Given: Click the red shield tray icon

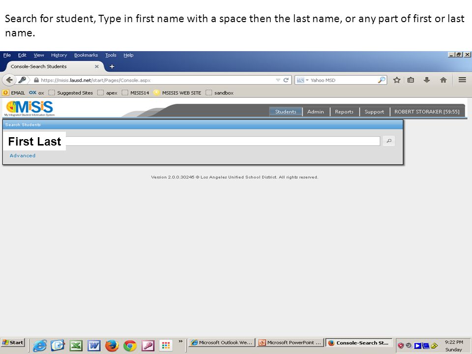Looking at the screenshot, I should click(400, 346).
